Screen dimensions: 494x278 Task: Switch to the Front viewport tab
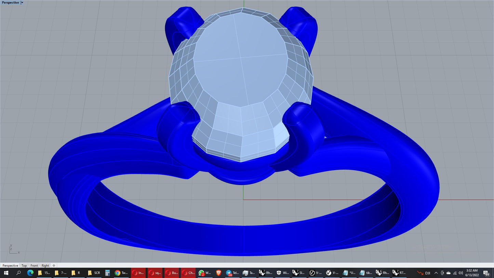34,266
